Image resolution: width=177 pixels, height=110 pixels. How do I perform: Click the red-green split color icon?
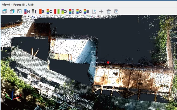pos(57,11)
